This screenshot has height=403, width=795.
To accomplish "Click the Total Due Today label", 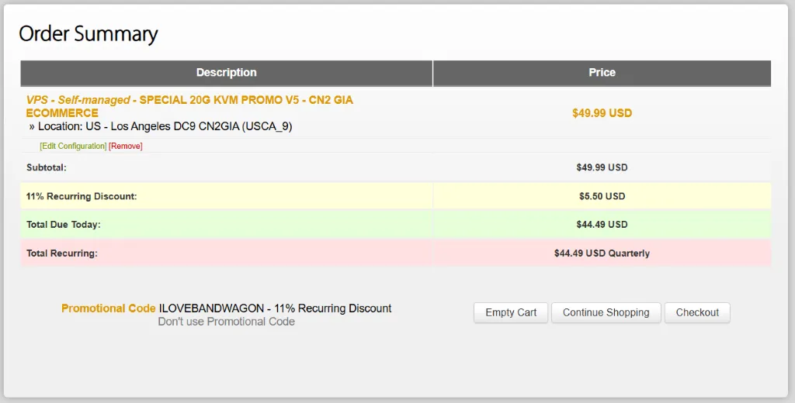I will coord(64,225).
